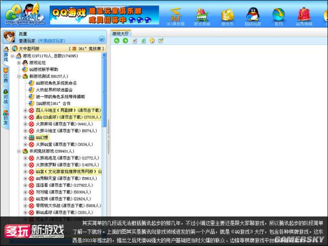This screenshot has width=328, height=246.
Task: Click the user avatar picture
Action: coord(9,37)
